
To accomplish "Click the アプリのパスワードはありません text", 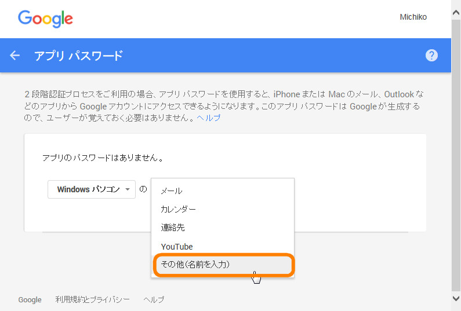I will 103,158.
